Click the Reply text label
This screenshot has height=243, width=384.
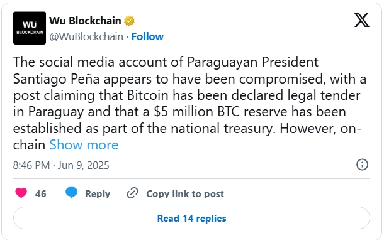tap(98, 193)
